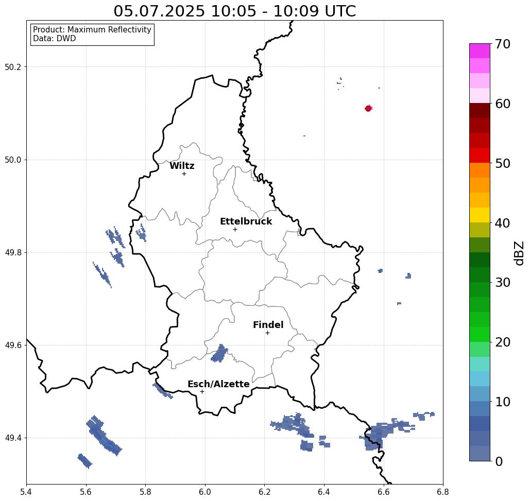Screen dimensions: 530x501
Task: Click the 70 label on colorbar
Action: pos(503,44)
